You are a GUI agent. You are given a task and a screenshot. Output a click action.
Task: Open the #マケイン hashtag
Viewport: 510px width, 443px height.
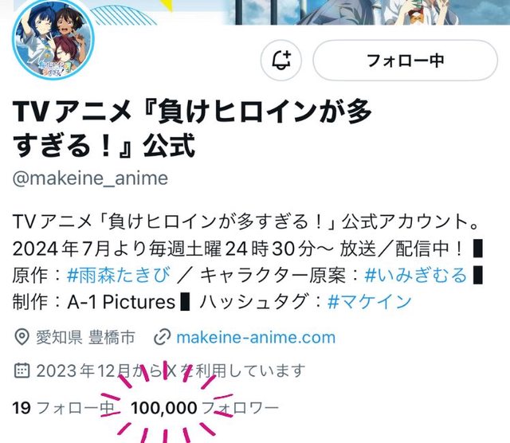pyautogui.click(x=370, y=302)
